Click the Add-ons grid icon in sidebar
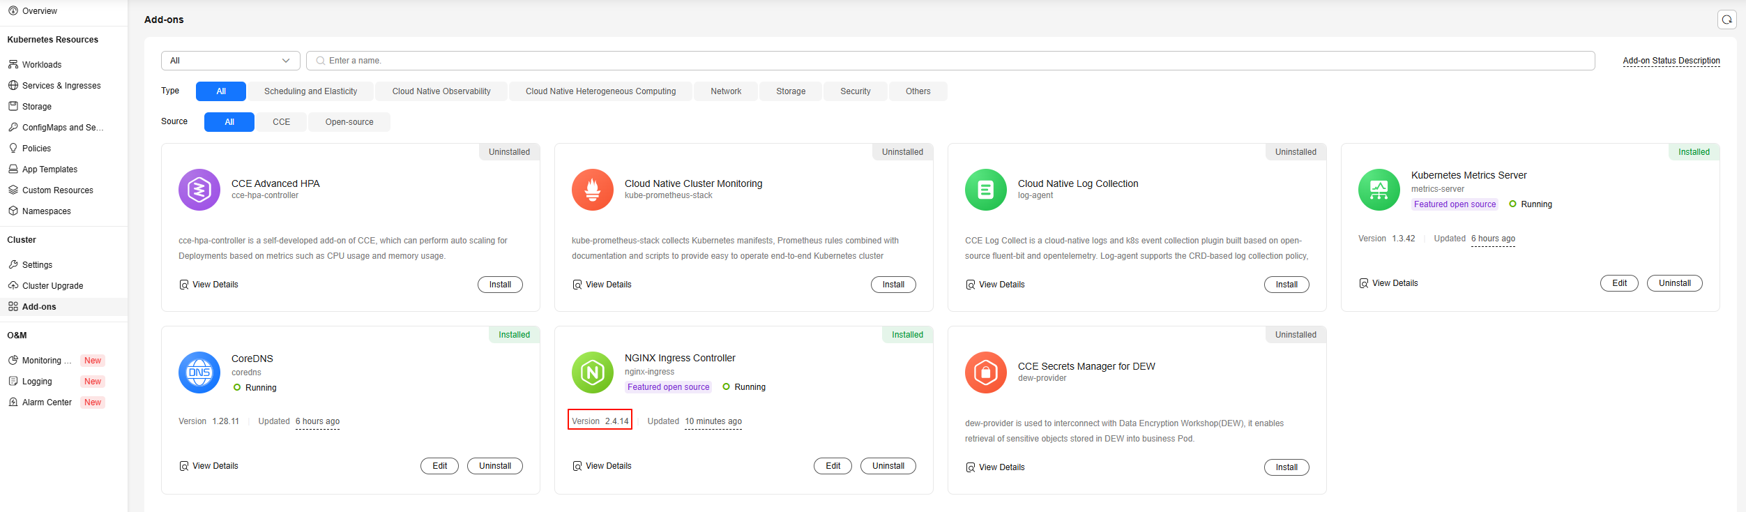This screenshot has height=512, width=1746. (13, 306)
